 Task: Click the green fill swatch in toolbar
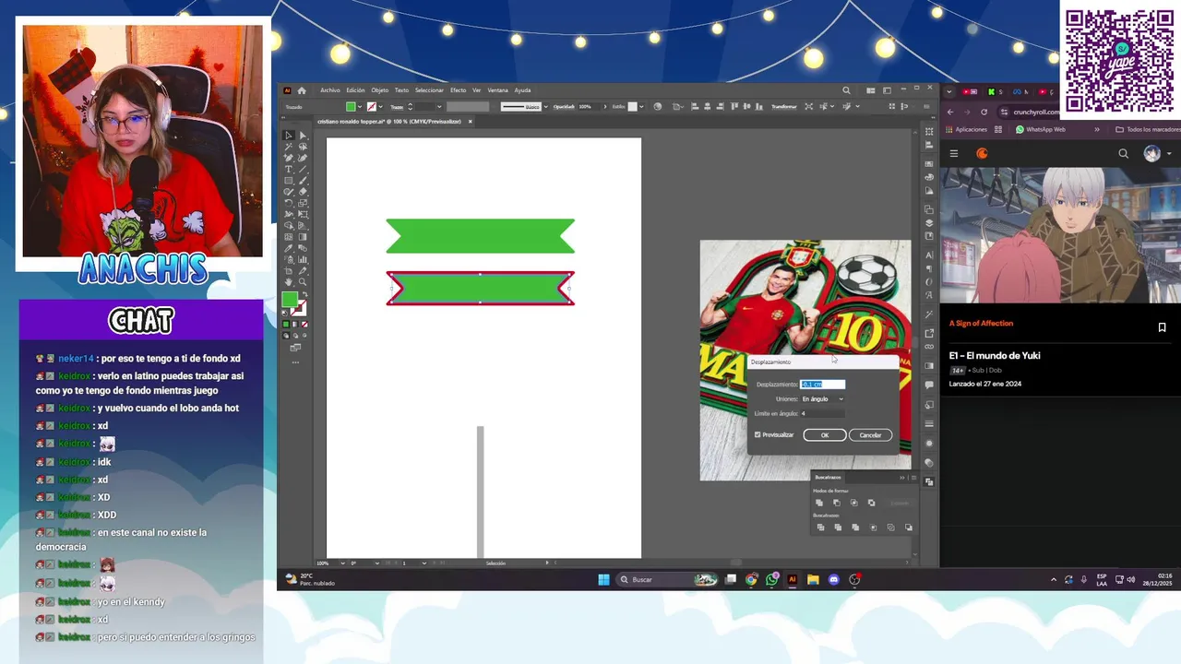290,300
